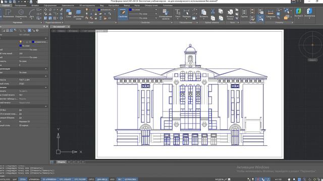Screen dimensions: 323x181
Task: Select the Polyline tool in ribbon
Action: [x=8, y=14]
